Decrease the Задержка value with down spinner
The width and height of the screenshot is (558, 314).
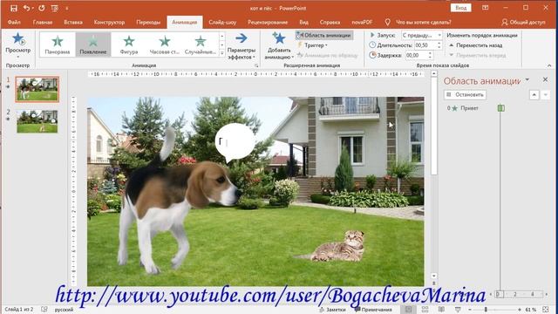(430, 58)
